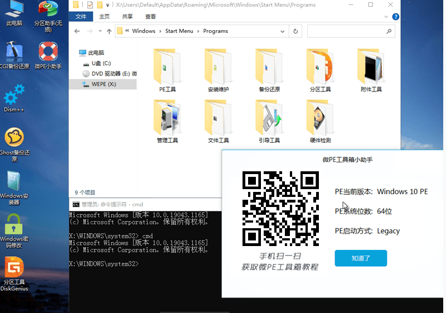
Task: Click the last X:\WINDOWS\system32> prompt line
Action: (x=104, y=264)
